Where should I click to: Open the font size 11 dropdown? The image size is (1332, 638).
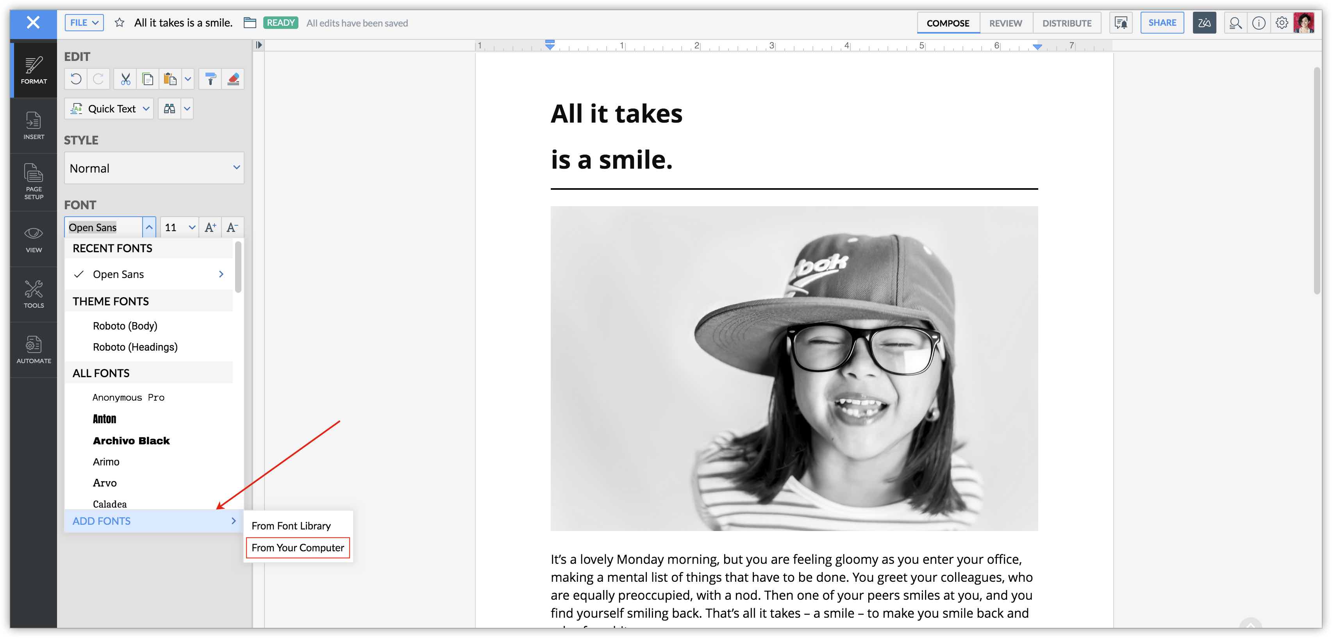coord(179,226)
